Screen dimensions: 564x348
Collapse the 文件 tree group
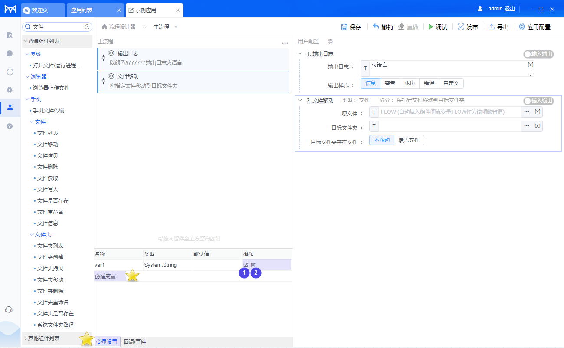pos(32,122)
